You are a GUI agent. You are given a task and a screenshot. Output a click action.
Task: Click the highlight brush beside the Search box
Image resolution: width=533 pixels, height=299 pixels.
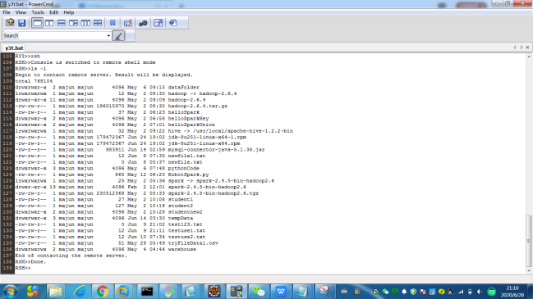(x=118, y=35)
